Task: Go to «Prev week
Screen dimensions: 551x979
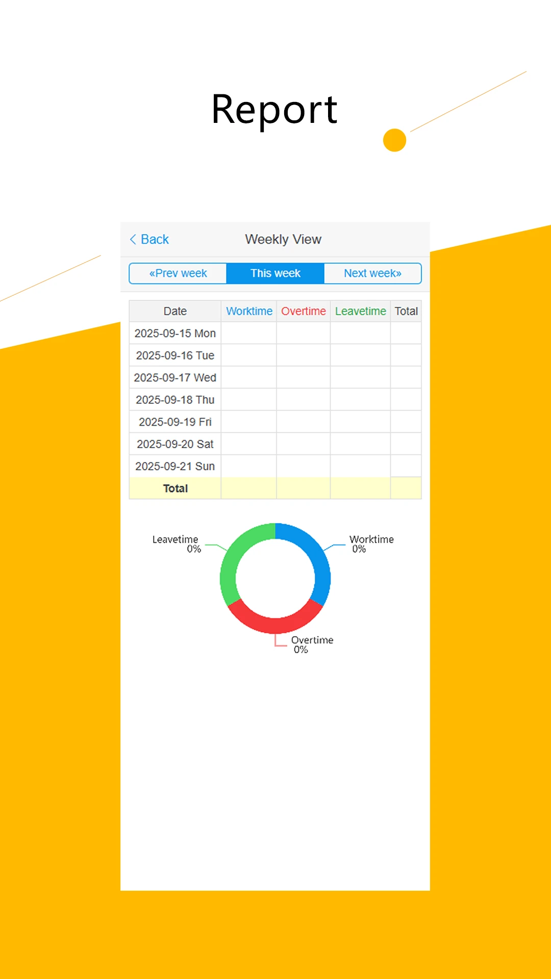Action: (x=178, y=273)
